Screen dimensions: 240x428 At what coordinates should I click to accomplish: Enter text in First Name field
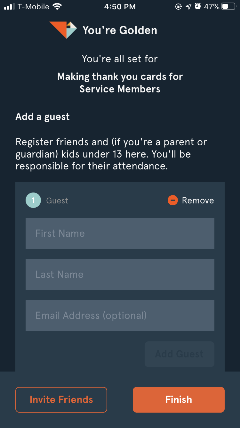click(120, 234)
